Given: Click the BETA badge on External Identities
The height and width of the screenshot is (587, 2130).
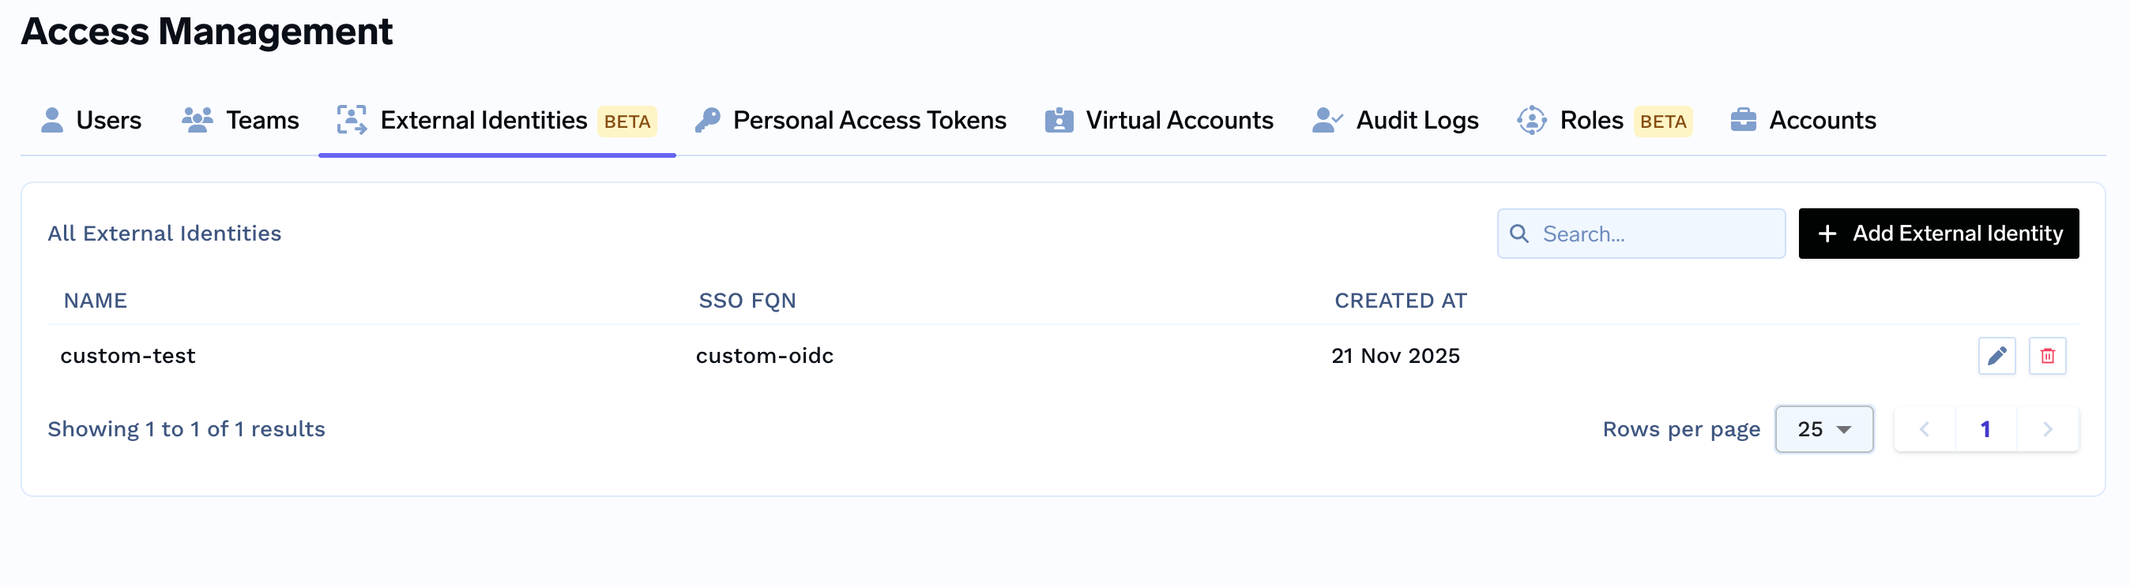Looking at the screenshot, I should (625, 122).
